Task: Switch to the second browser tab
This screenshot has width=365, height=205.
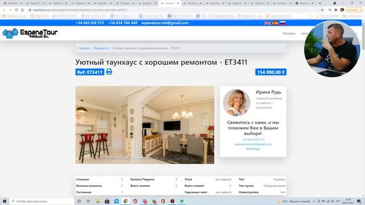Action: 35,3
